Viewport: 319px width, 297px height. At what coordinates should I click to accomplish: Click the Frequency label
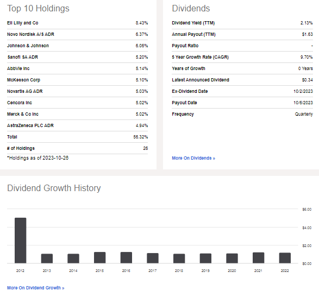(183, 114)
